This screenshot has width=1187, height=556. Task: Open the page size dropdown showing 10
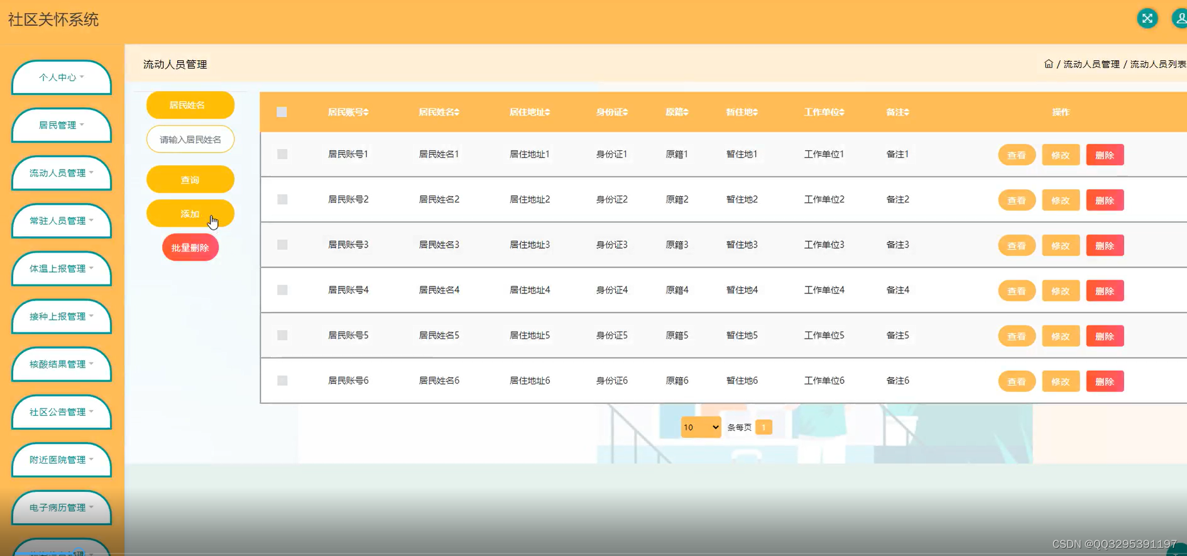click(701, 427)
